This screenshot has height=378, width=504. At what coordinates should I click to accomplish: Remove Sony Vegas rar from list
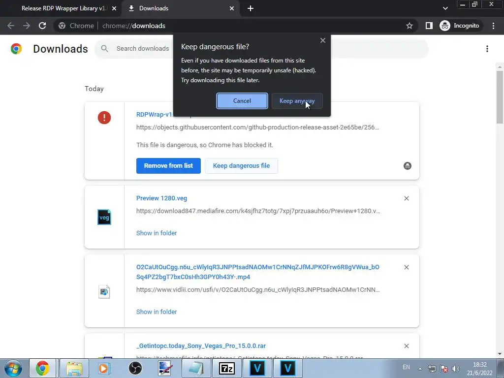coord(406,346)
